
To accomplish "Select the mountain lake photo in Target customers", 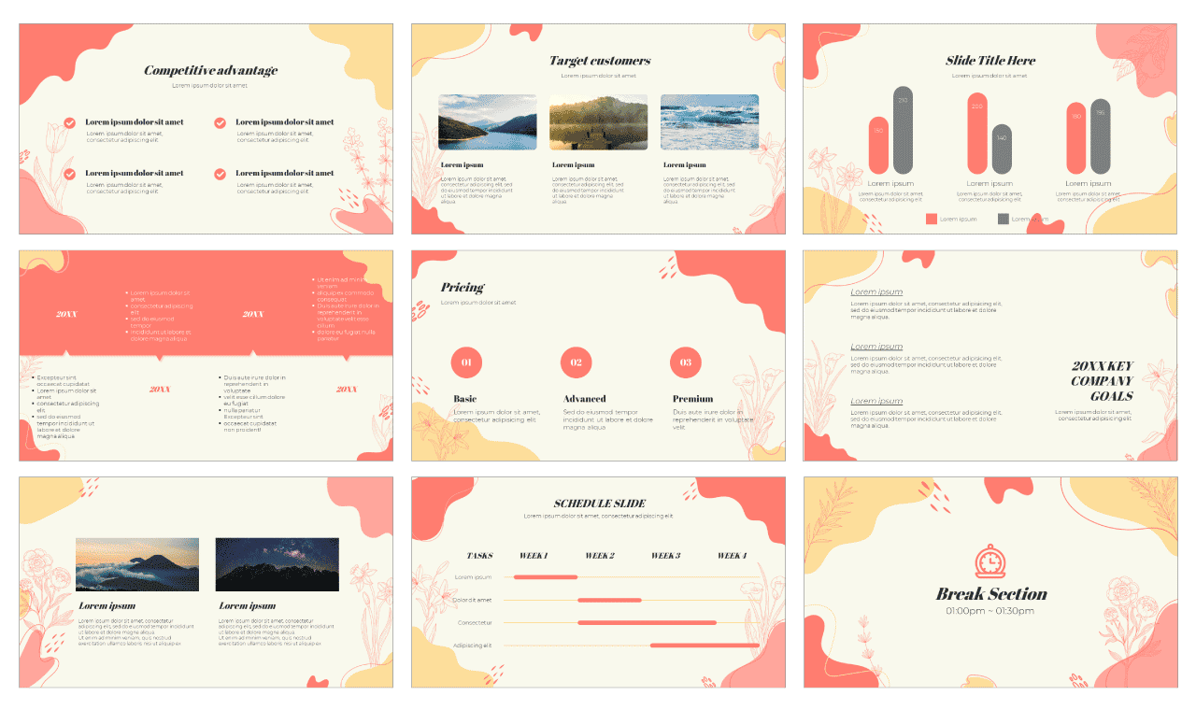I will [488, 122].
